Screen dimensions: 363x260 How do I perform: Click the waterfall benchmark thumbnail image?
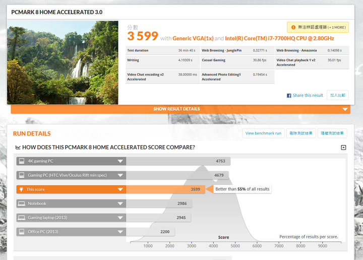point(63,62)
